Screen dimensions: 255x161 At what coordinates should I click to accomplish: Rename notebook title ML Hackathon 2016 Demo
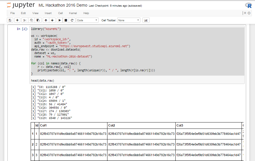click(63, 5)
